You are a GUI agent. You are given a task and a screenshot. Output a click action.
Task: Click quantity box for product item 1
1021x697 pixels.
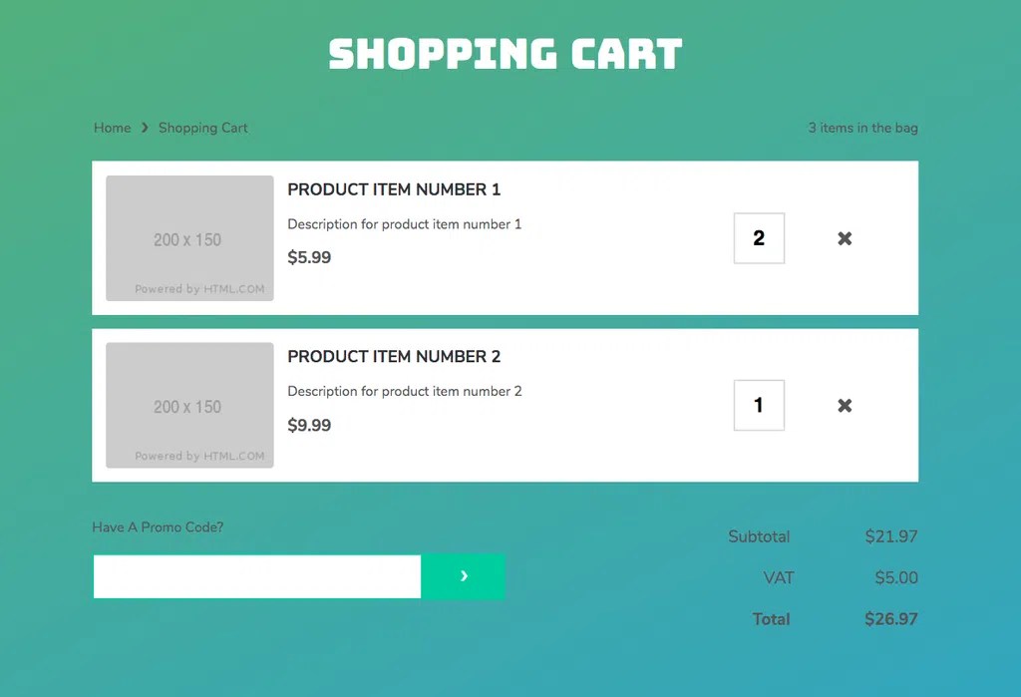pyautogui.click(x=759, y=238)
